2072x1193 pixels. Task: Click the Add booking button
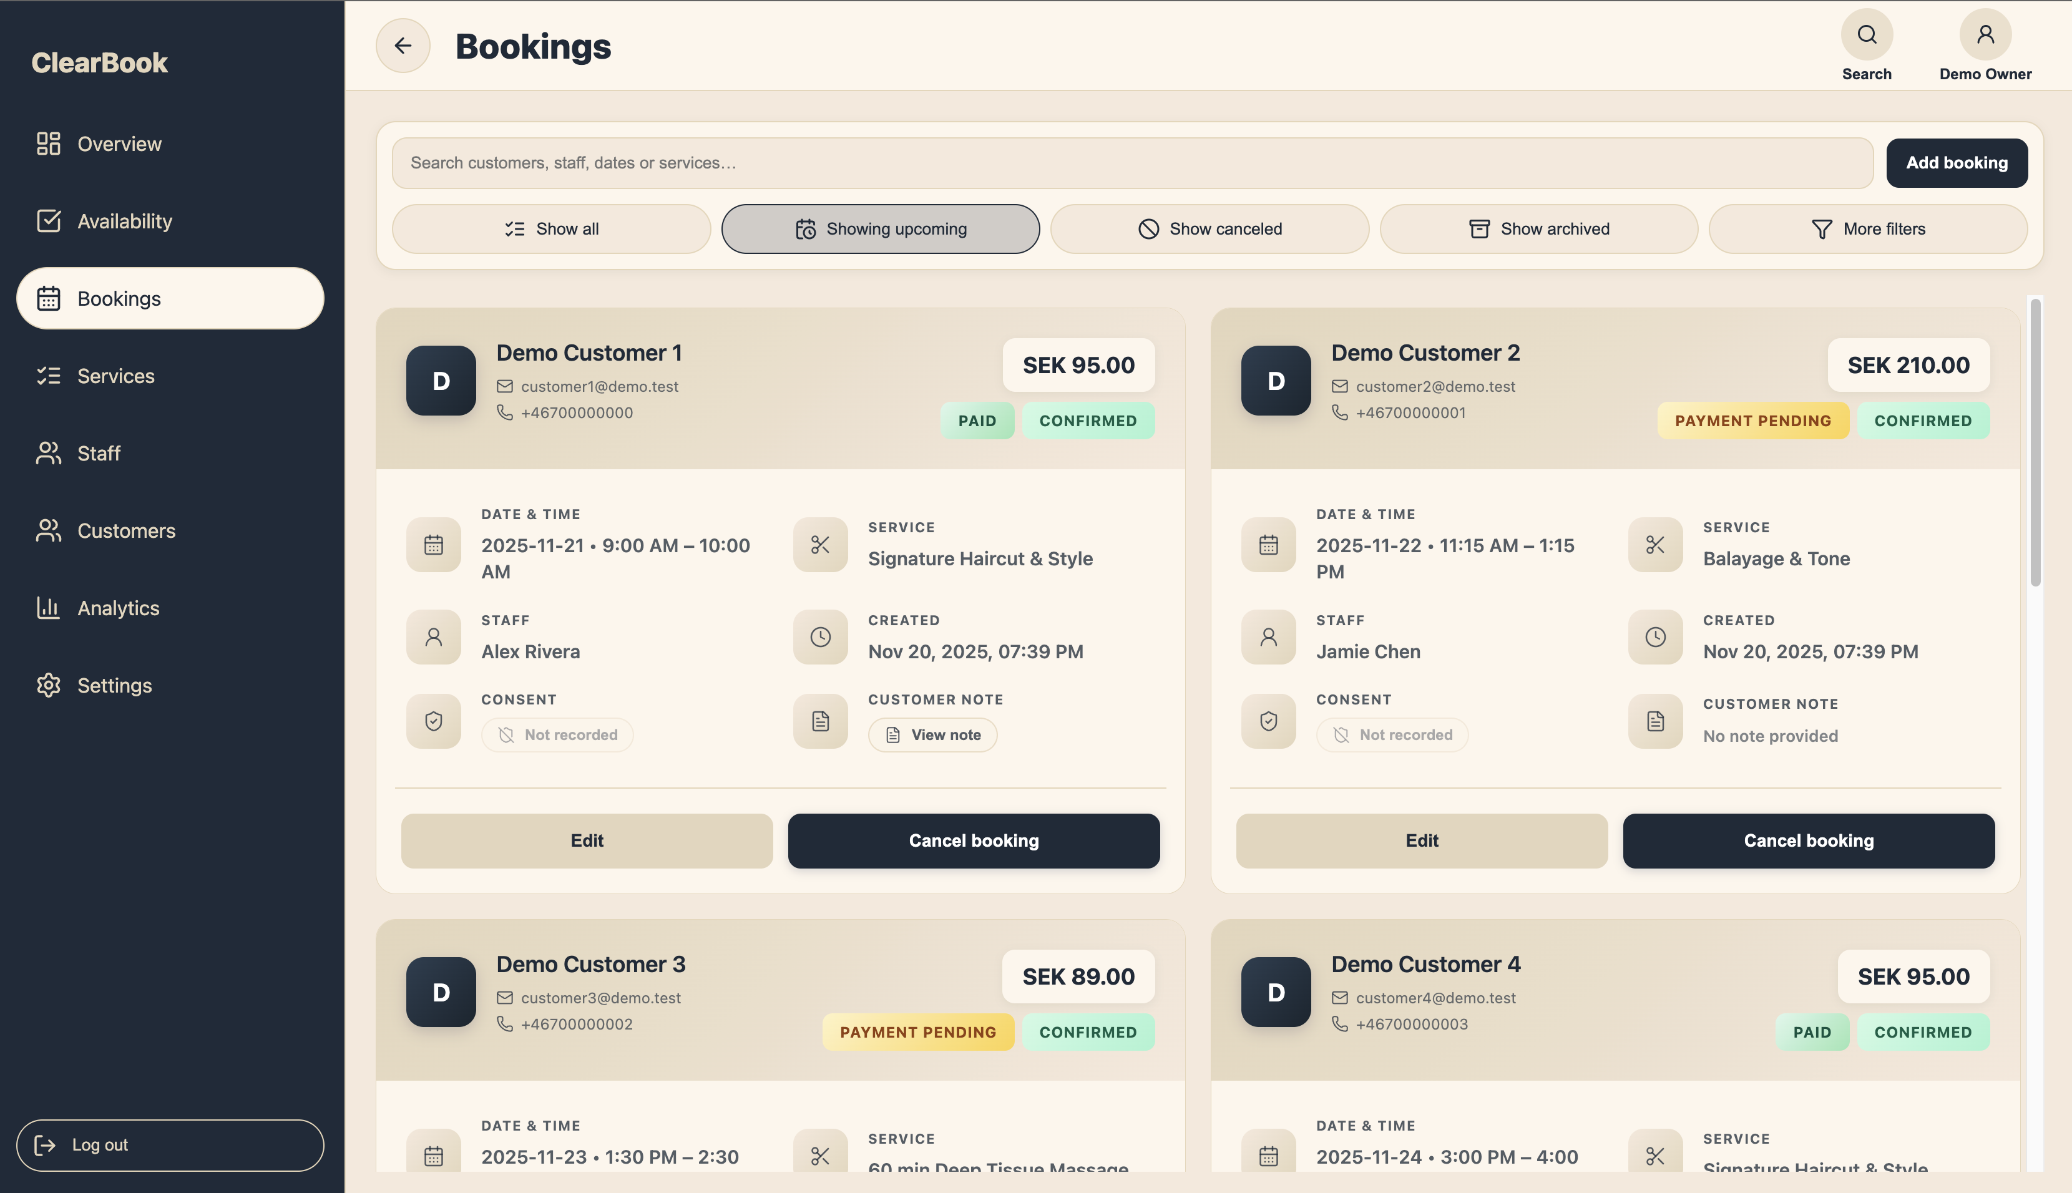click(x=1957, y=162)
